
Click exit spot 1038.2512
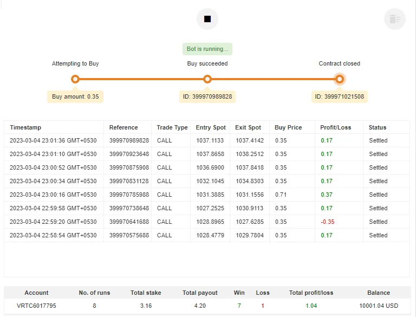pyautogui.click(x=250, y=154)
